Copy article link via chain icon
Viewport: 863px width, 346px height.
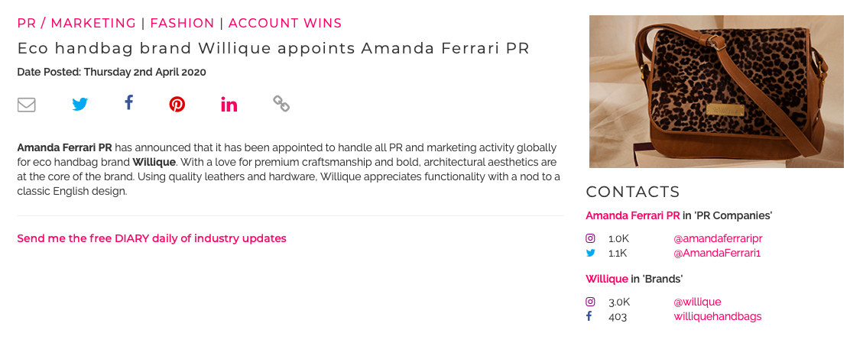281,103
